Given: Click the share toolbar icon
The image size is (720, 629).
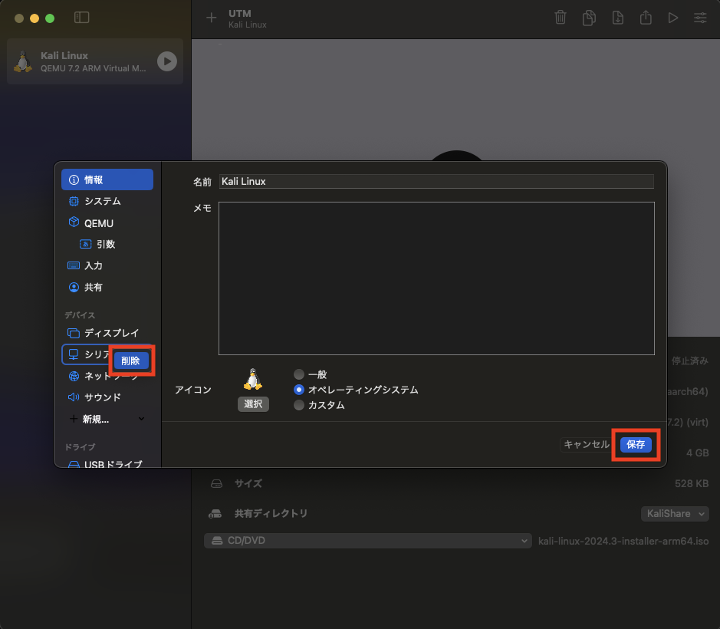Looking at the screenshot, I should [x=646, y=17].
